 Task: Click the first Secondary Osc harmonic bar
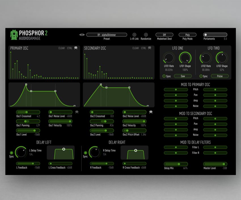point(84,66)
